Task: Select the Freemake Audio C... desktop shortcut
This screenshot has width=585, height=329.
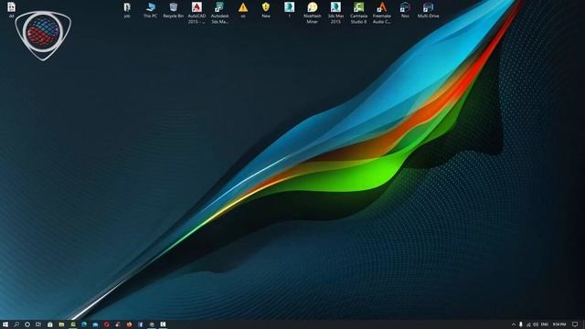Action: (x=382, y=13)
